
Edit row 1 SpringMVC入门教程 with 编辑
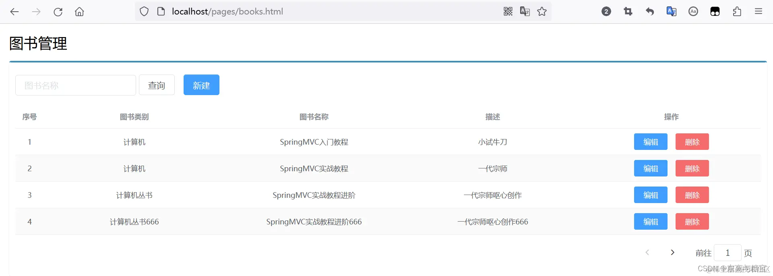pyautogui.click(x=651, y=142)
